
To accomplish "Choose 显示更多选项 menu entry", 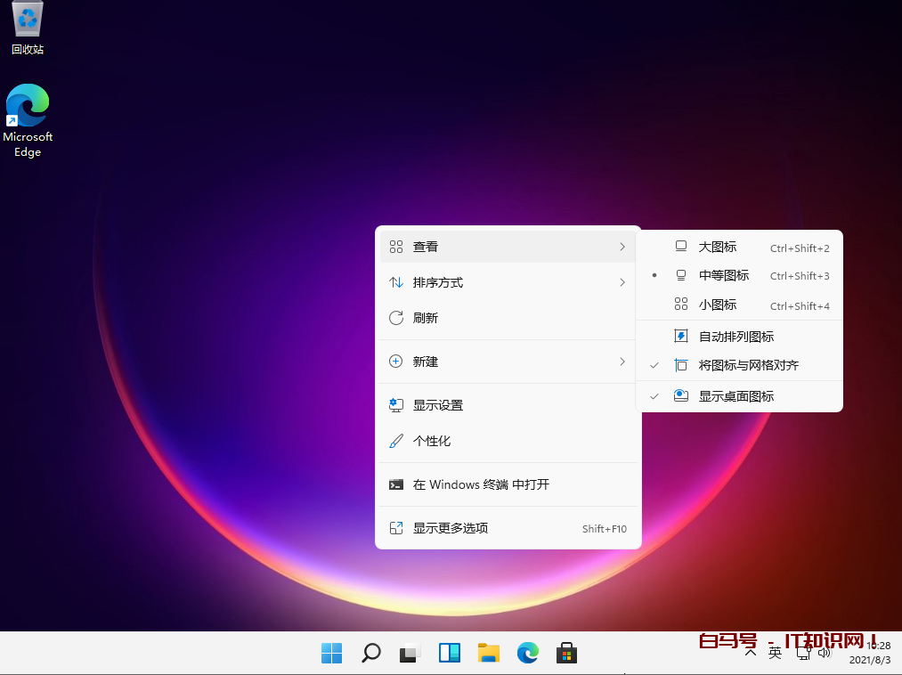I will 450,527.
